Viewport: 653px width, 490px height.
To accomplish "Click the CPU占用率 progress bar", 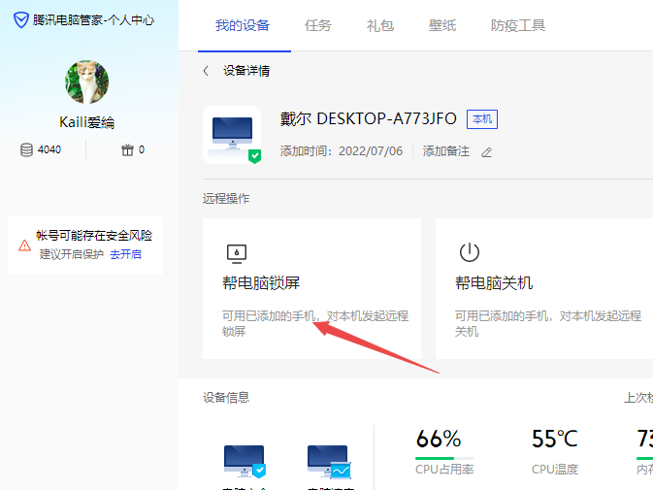I will [x=444, y=458].
